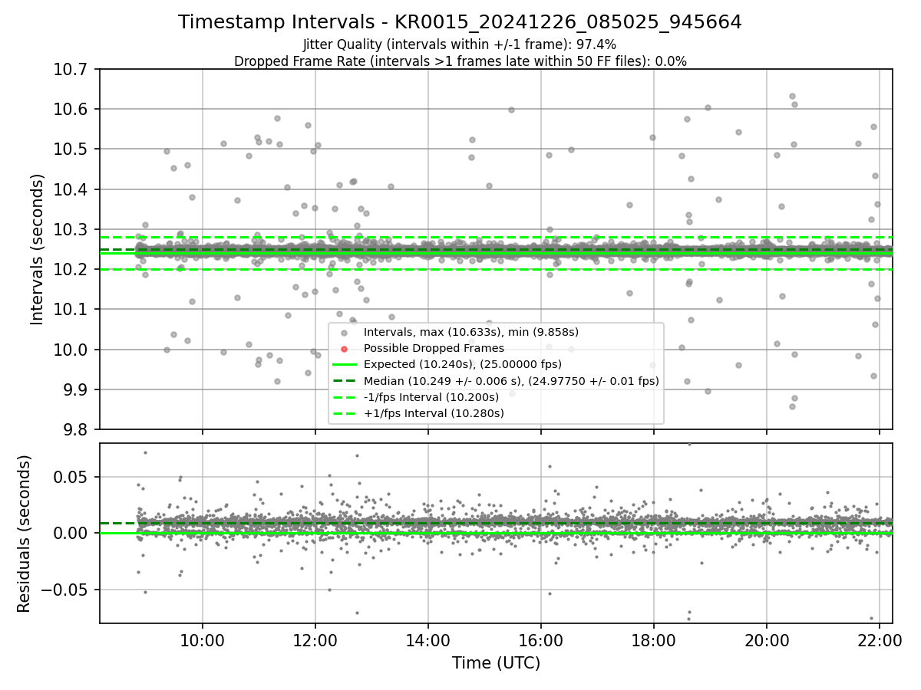Click the red 'Possible Dropped Frames' legend marker
This screenshot has width=921, height=690.
[x=345, y=348]
